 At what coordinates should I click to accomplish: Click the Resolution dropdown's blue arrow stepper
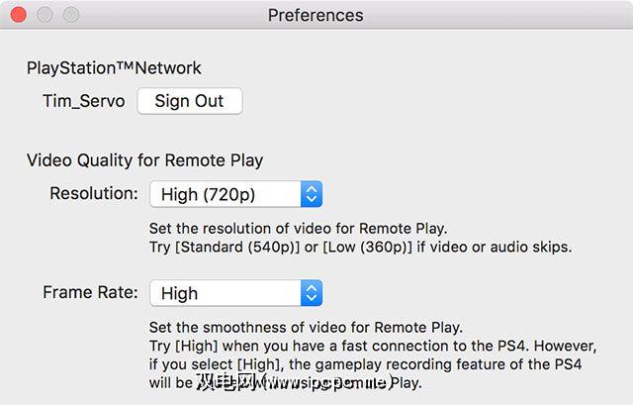click(x=312, y=194)
